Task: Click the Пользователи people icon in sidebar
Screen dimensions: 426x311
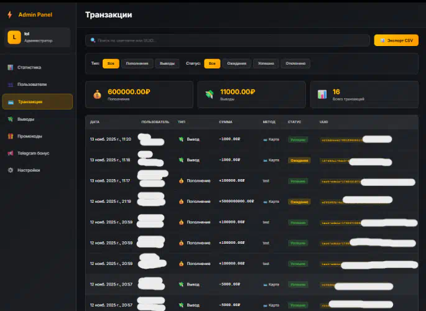Action: [x=10, y=85]
